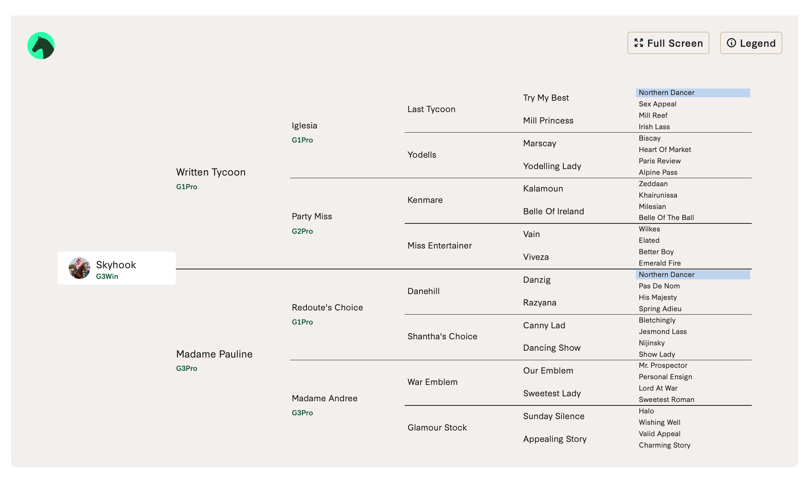Select War Emblem in pedigree
Image resolution: width=811 pixels, height=478 pixels.
point(432,382)
